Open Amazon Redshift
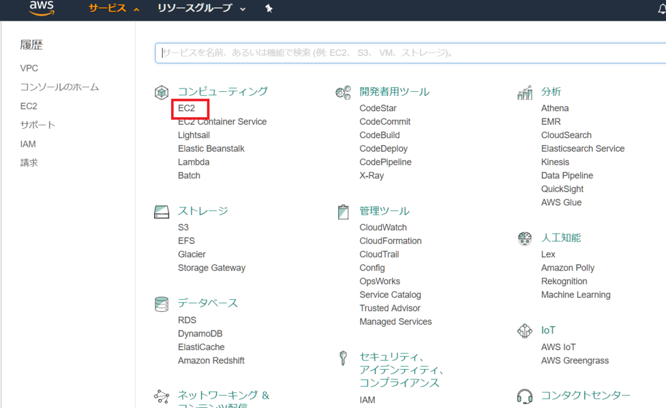The width and height of the screenshot is (666, 408). click(211, 360)
